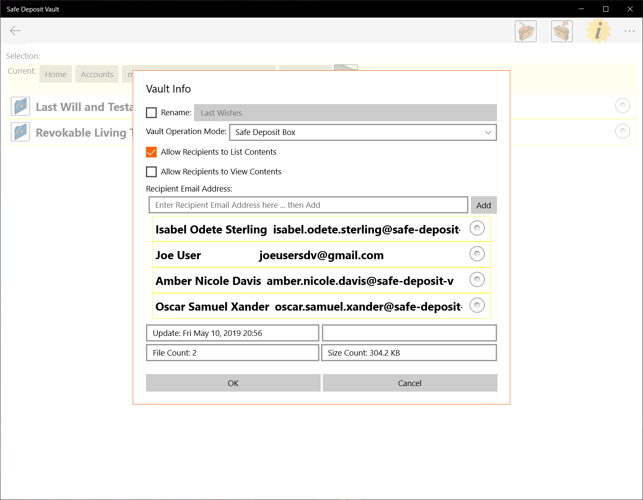Open the Vault Operation Mode dropdown
Screen dimensions: 643x500
point(363,132)
